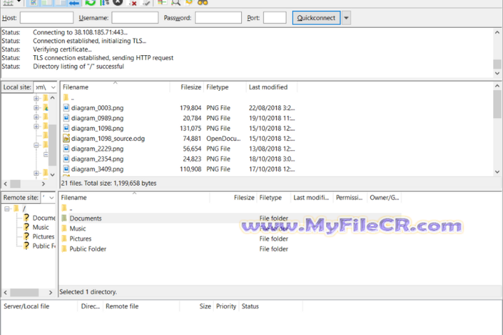The image size is (503, 335).
Task: Select Documents node in remote tree
Action: pyautogui.click(x=43, y=218)
